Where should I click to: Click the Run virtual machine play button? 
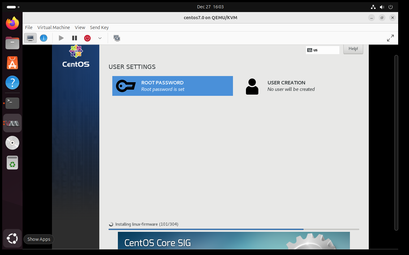pos(61,38)
